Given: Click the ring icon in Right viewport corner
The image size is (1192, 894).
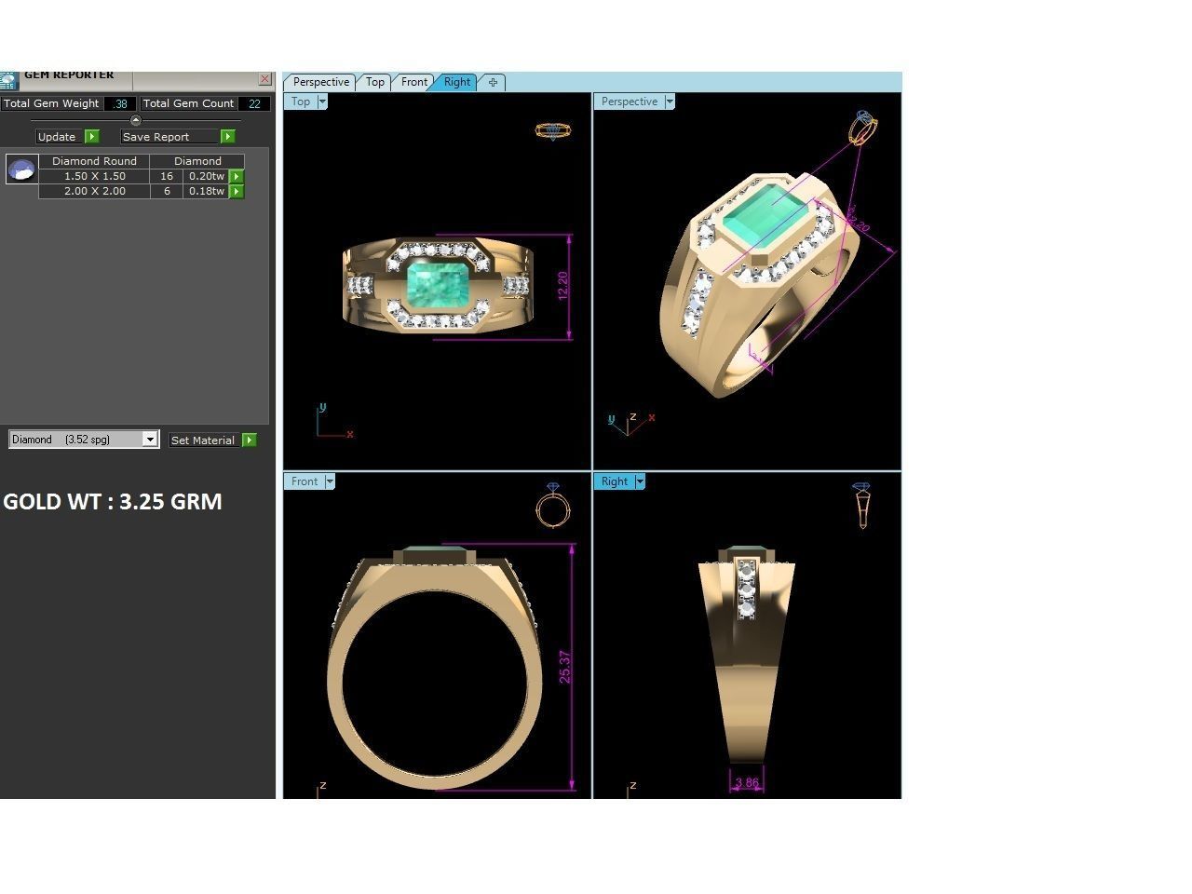Looking at the screenshot, I should (862, 506).
